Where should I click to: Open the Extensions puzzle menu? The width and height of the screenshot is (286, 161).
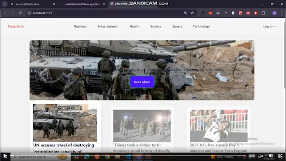[x=263, y=13]
